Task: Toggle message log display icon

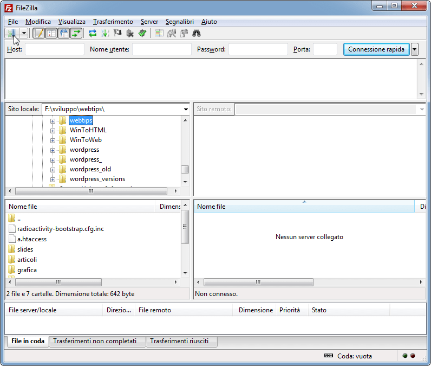Action: coord(39,33)
